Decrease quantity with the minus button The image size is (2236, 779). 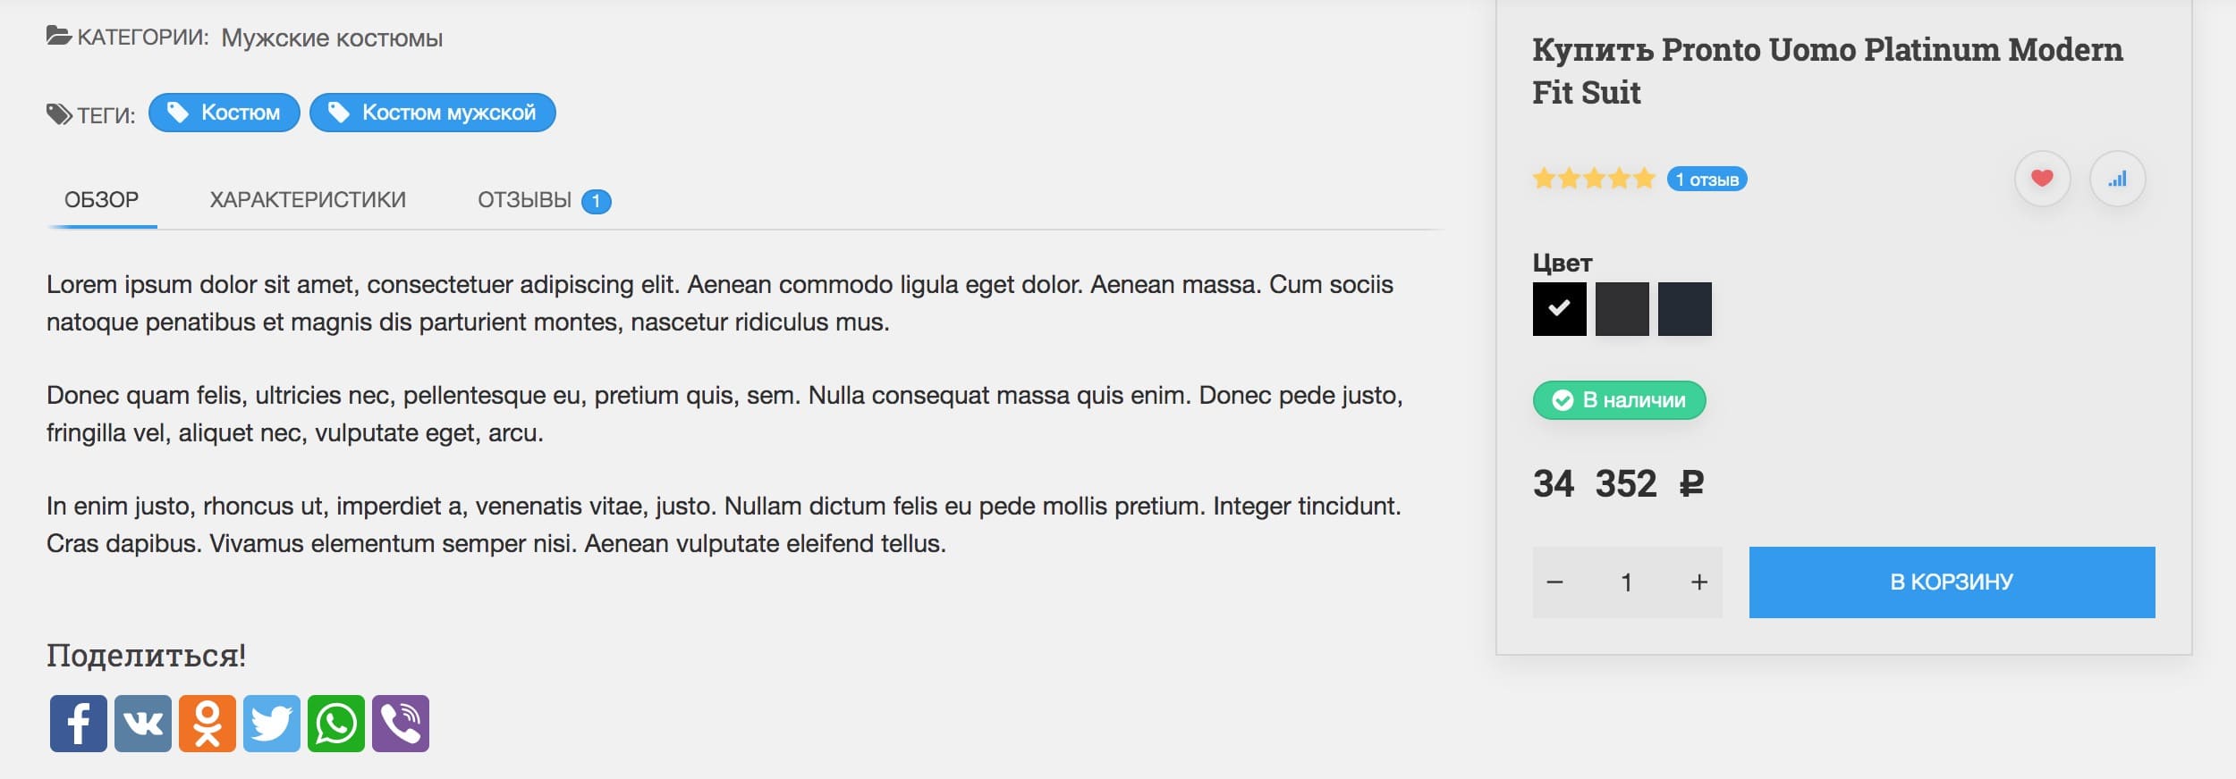1555,582
